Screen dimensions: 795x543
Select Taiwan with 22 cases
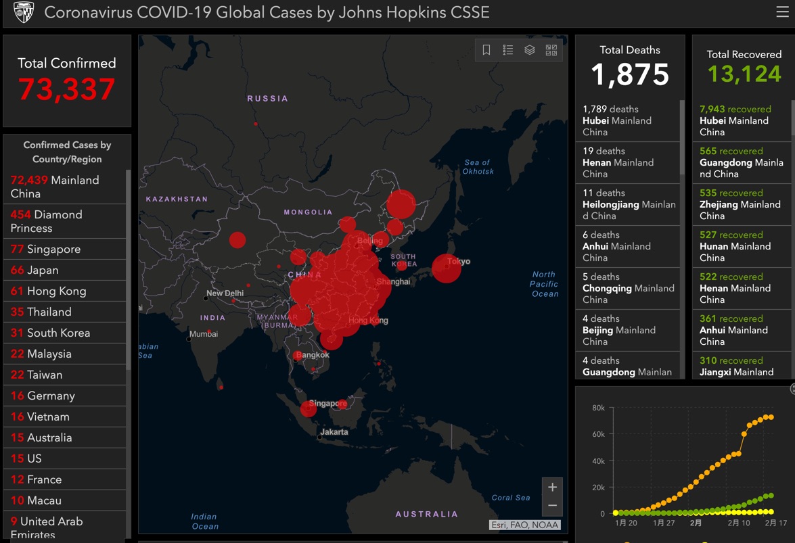coord(64,375)
